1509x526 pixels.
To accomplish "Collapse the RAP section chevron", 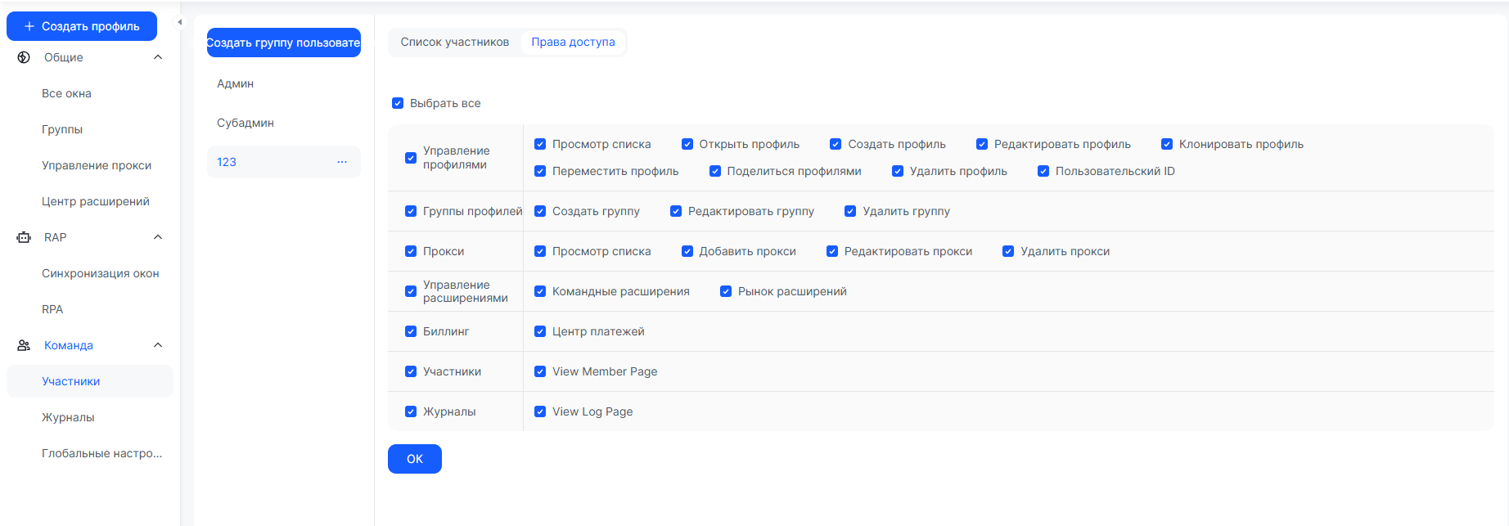I will [x=158, y=237].
